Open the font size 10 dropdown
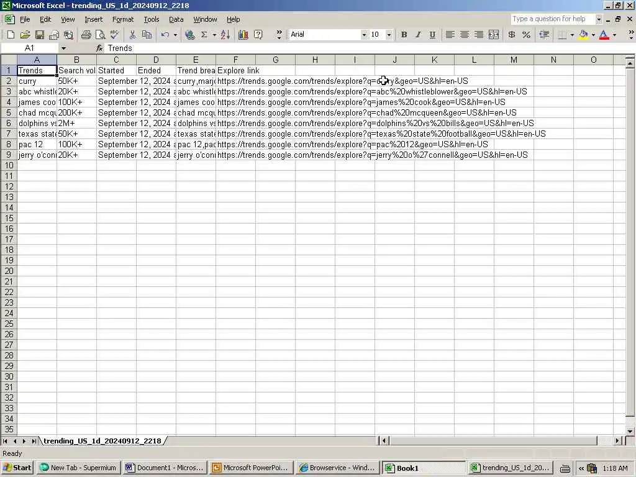 click(x=389, y=35)
